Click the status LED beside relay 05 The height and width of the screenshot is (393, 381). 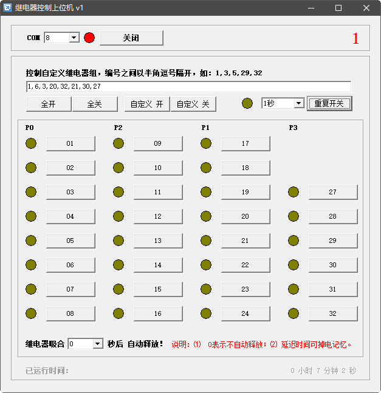(31, 241)
